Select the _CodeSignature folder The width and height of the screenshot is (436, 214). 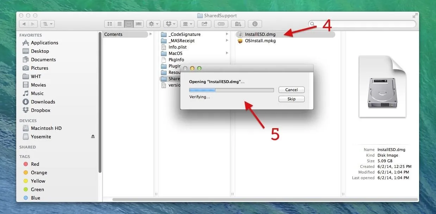tap(185, 34)
